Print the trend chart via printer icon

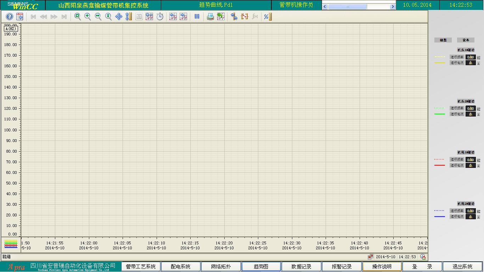(210, 17)
